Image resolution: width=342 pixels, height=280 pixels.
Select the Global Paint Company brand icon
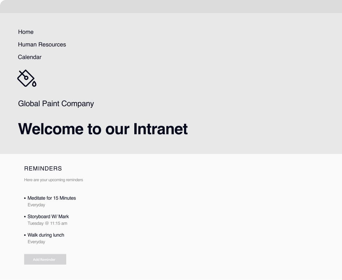pyautogui.click(x=26, y=78)
